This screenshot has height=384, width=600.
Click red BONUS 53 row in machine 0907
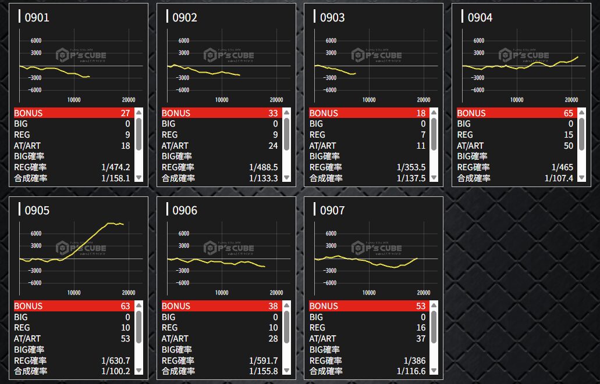coord(370,306)
